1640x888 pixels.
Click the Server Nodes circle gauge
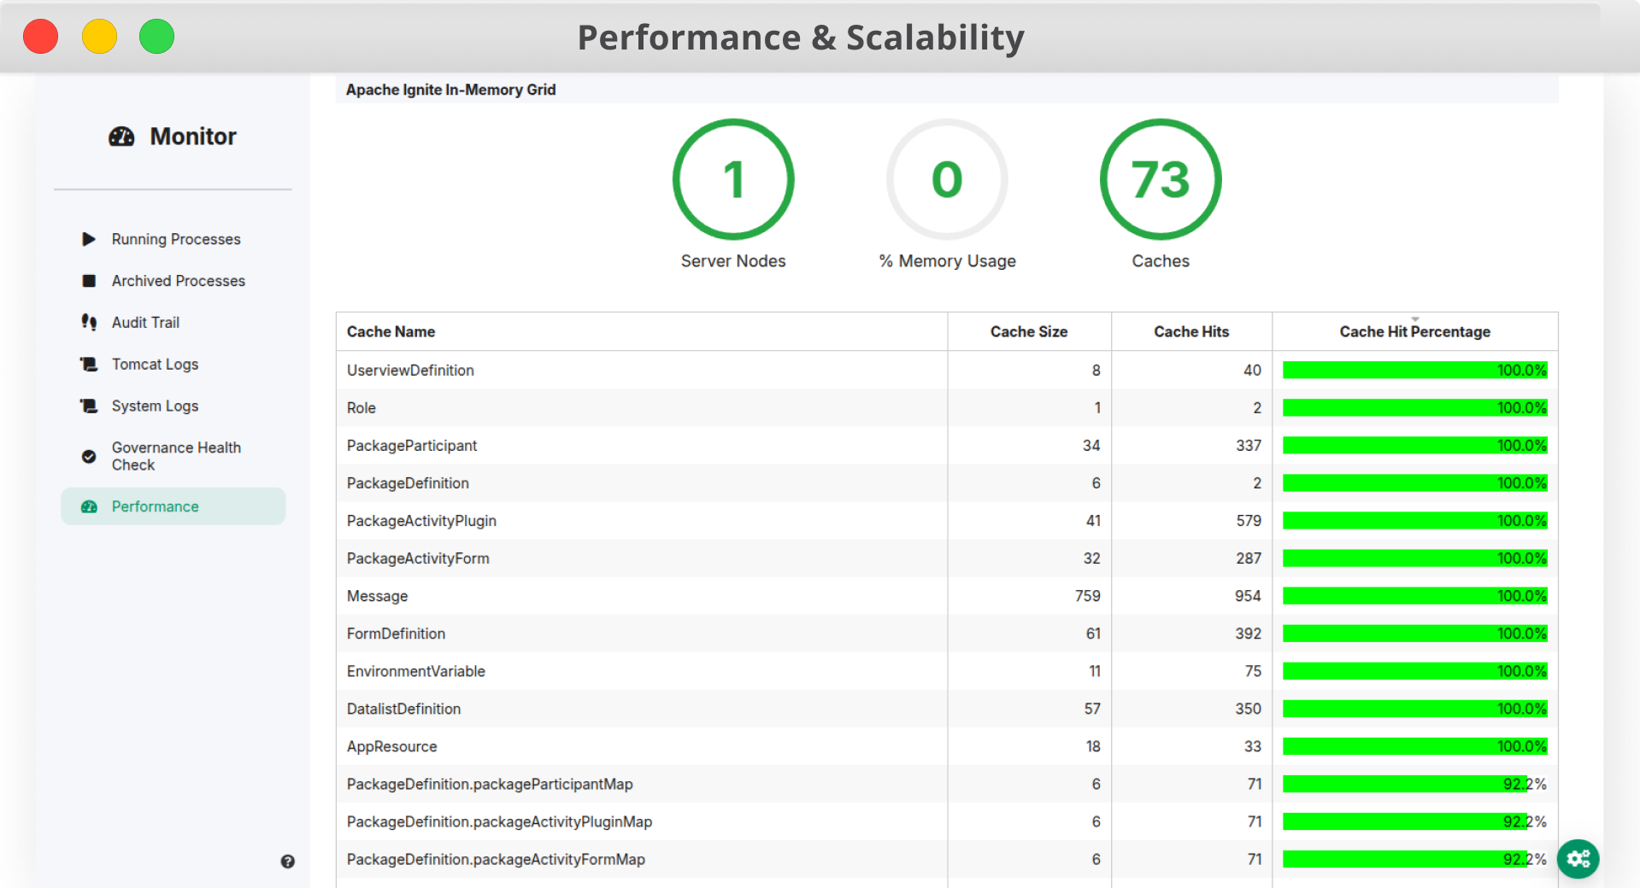click(733, 179)
